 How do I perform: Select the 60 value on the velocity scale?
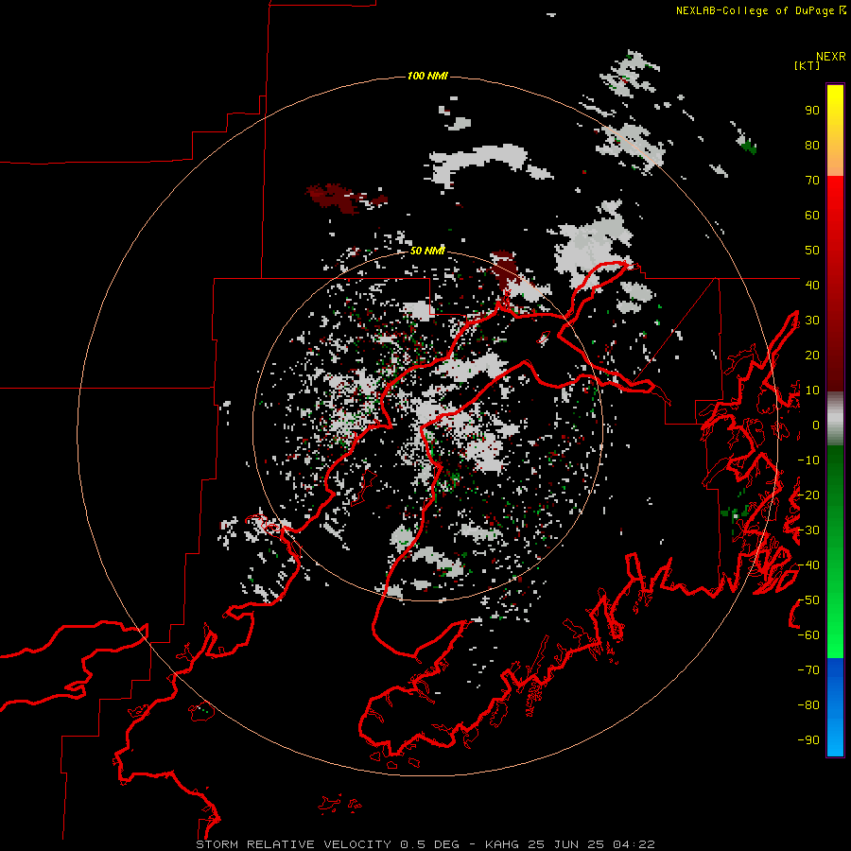click(812, 216)
